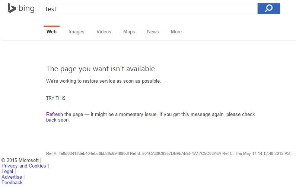Open Privacy and Cookies link
The height and width of the screenshot is (189, 296).
[24, 166]
